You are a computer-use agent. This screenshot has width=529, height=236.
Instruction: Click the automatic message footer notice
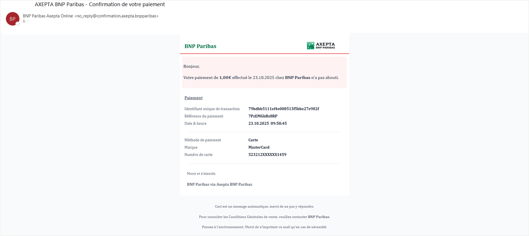264,206
